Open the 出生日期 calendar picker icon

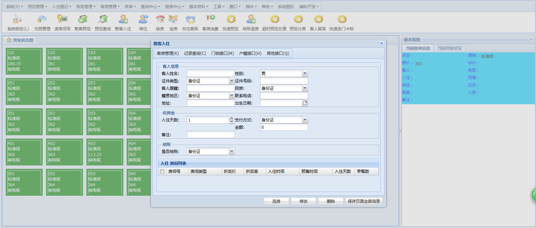[x=305, y=103]
